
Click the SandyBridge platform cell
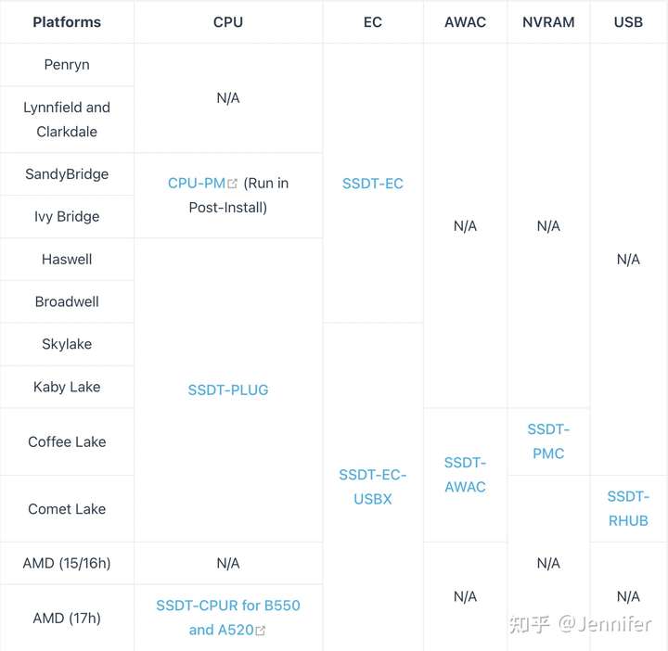point(67,174)
